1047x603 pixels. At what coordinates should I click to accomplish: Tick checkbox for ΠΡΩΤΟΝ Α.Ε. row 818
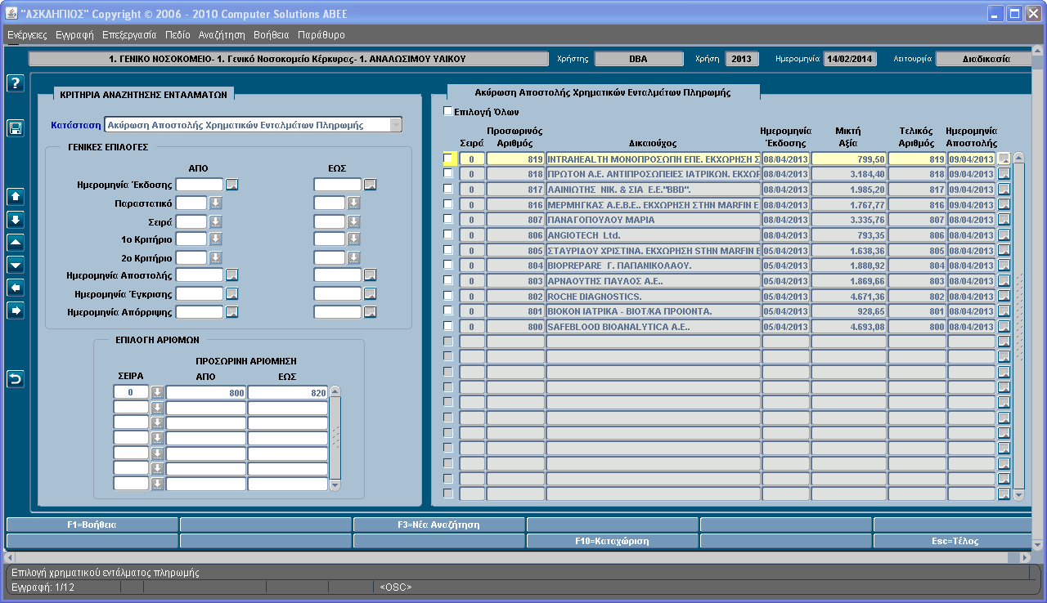click(x=447, y=173)
